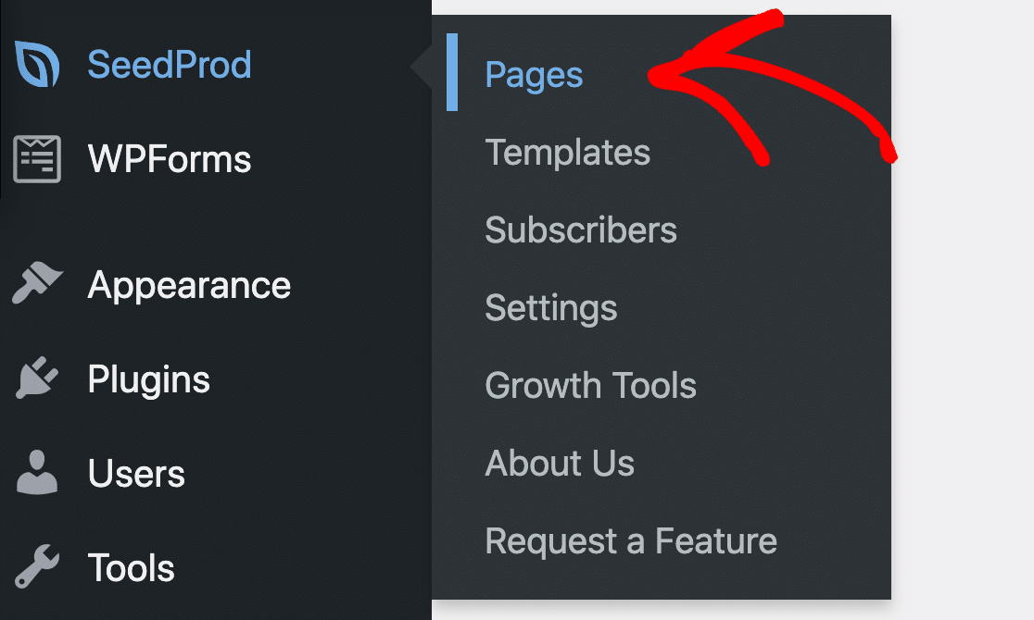The height and width of the screenshot is (620, 1034).
Task: Open the WPForms menu label
Action: coord(170,159)
